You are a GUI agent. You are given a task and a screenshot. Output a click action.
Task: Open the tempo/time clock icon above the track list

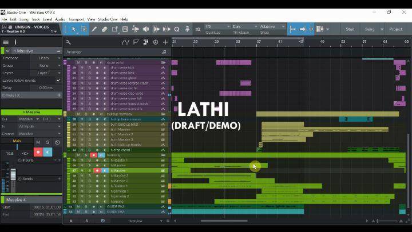pyautogui.click(x=156, y=42)
